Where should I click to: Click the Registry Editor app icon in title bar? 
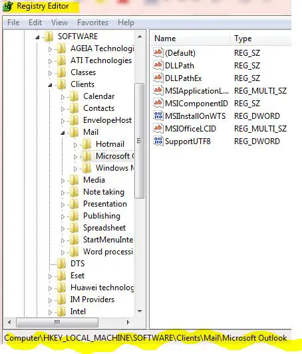point(8,6)
